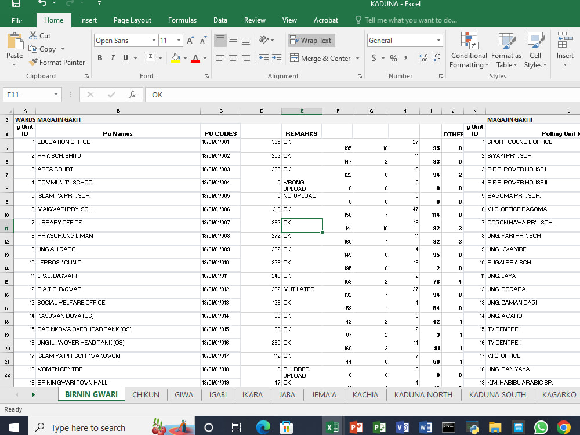Decrease font size with the small A icon
Image resolution: width=580 pixels, height=435 pixels.
coord(203,41)
